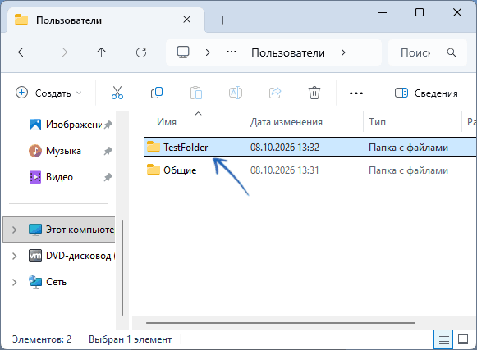Click Элементов: 2 status text
Image resolution: width=477 pixels, height=350 pixels.
[42, 339]
